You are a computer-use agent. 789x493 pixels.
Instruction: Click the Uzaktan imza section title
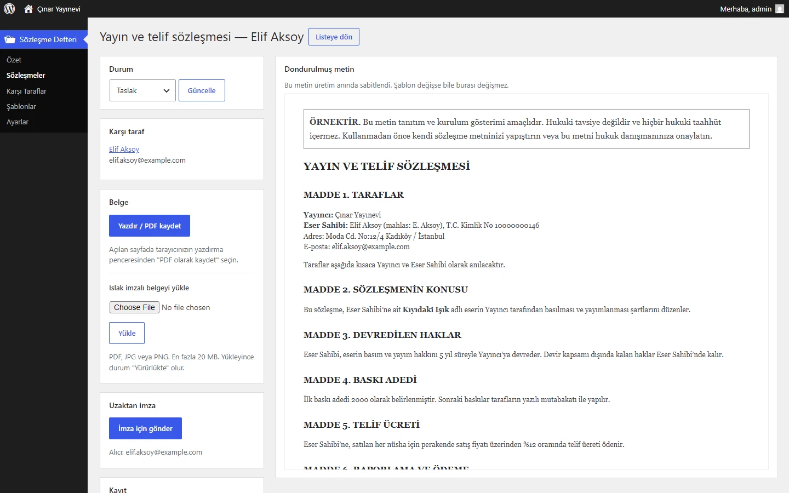point(133,405)
